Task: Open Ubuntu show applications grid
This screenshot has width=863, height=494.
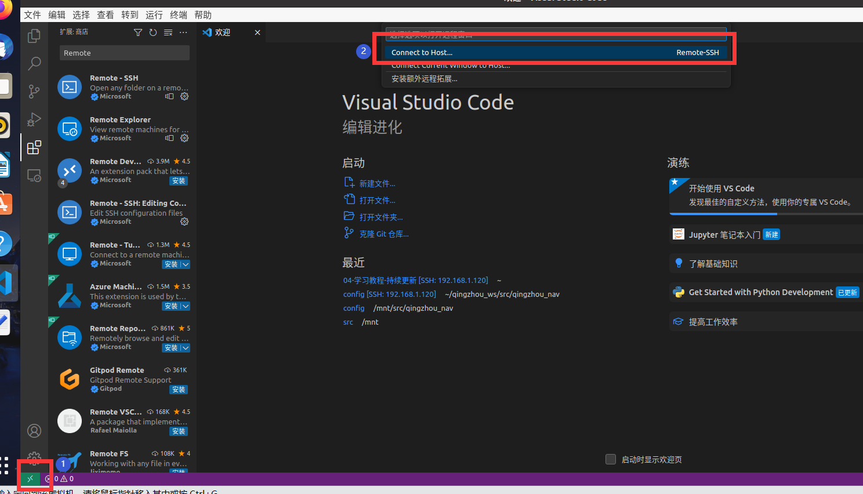Action: coord(5,464)
